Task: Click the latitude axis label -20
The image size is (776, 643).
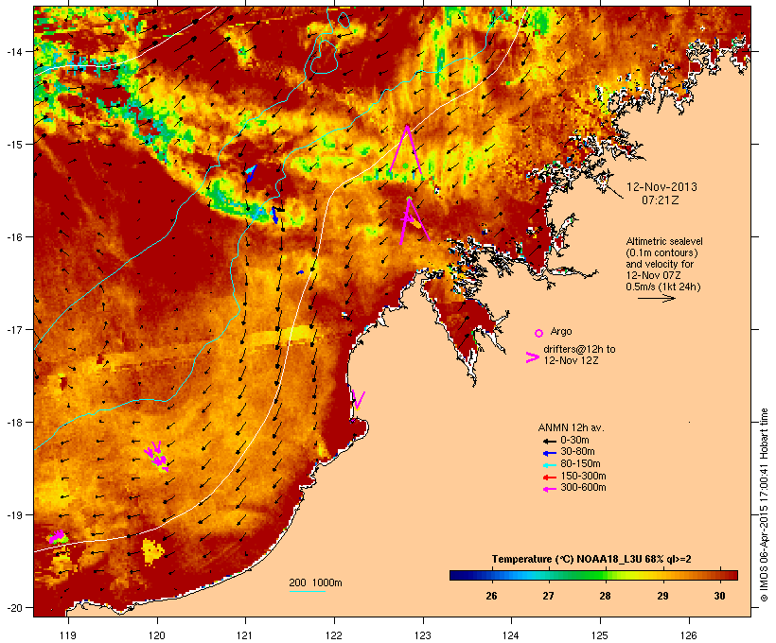Action: 14,607
